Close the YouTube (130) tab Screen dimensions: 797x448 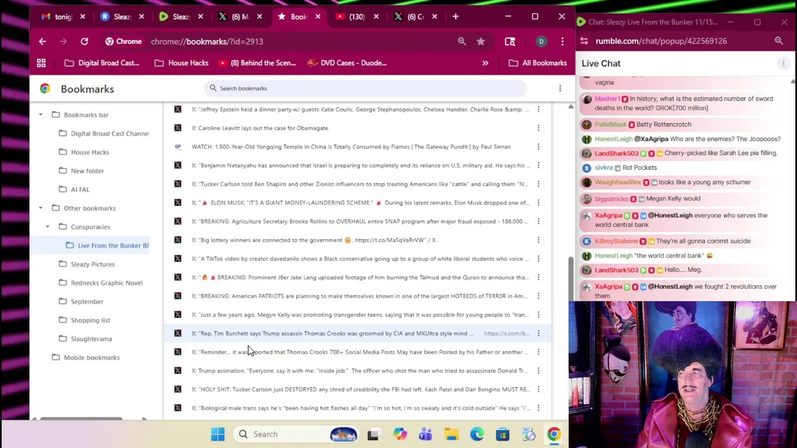tap(376, 17)
